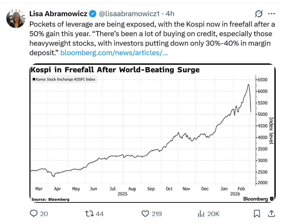The height and width of the screenshot is (224, 282).
Task: Open the 4h timestamp permalink
Action: click(x=170, y=14)
